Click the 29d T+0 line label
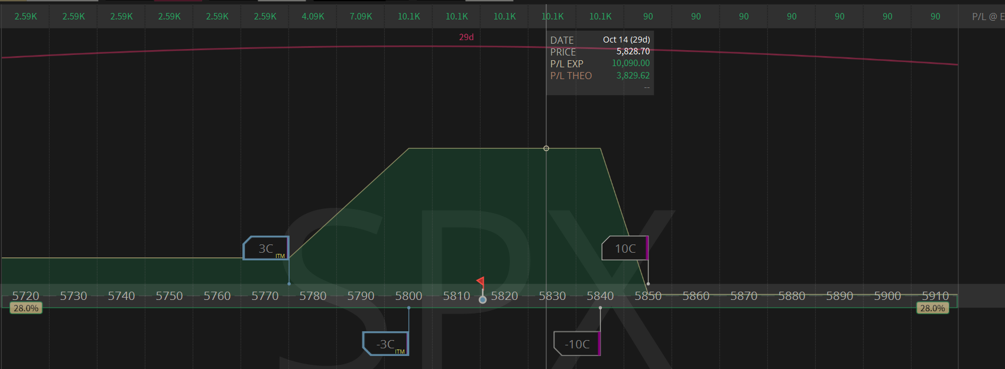Screen dimensions: 1005x369 point(466,37)
